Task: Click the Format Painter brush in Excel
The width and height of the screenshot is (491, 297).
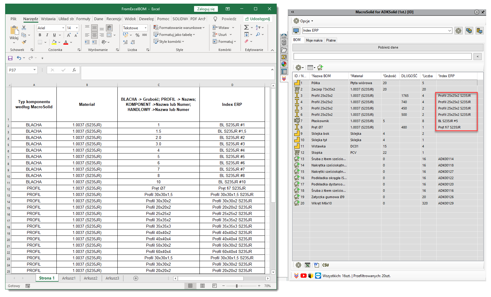Action: (24, 42)
